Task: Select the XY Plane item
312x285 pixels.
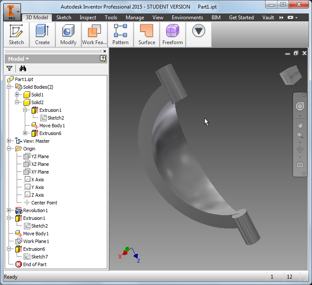Action: 40,172
